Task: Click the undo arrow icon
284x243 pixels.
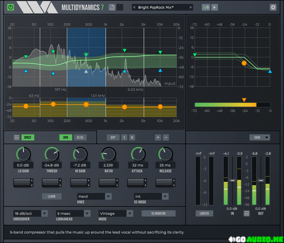Action: pos(112,7)
